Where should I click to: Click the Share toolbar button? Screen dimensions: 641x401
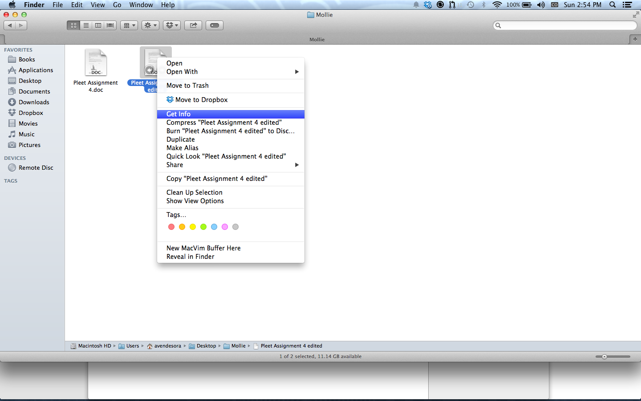coord(193,25)
